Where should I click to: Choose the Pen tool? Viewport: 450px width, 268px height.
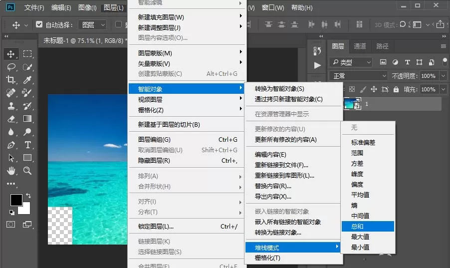pyautogui.click(x=11, y=145)
